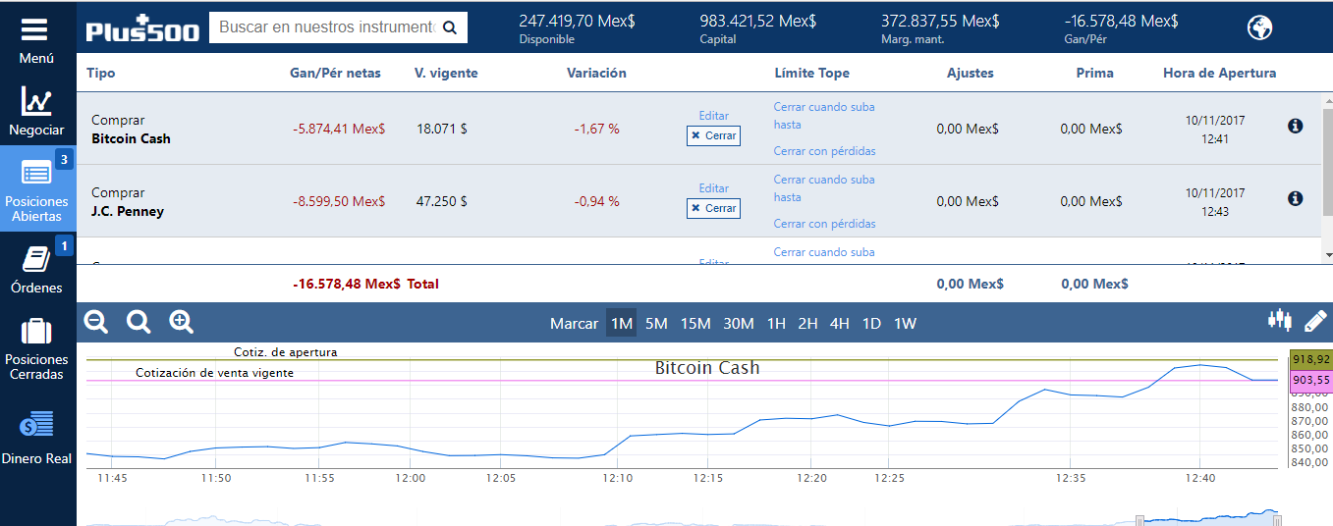Set chart interval to 1D

click(871, 323)
